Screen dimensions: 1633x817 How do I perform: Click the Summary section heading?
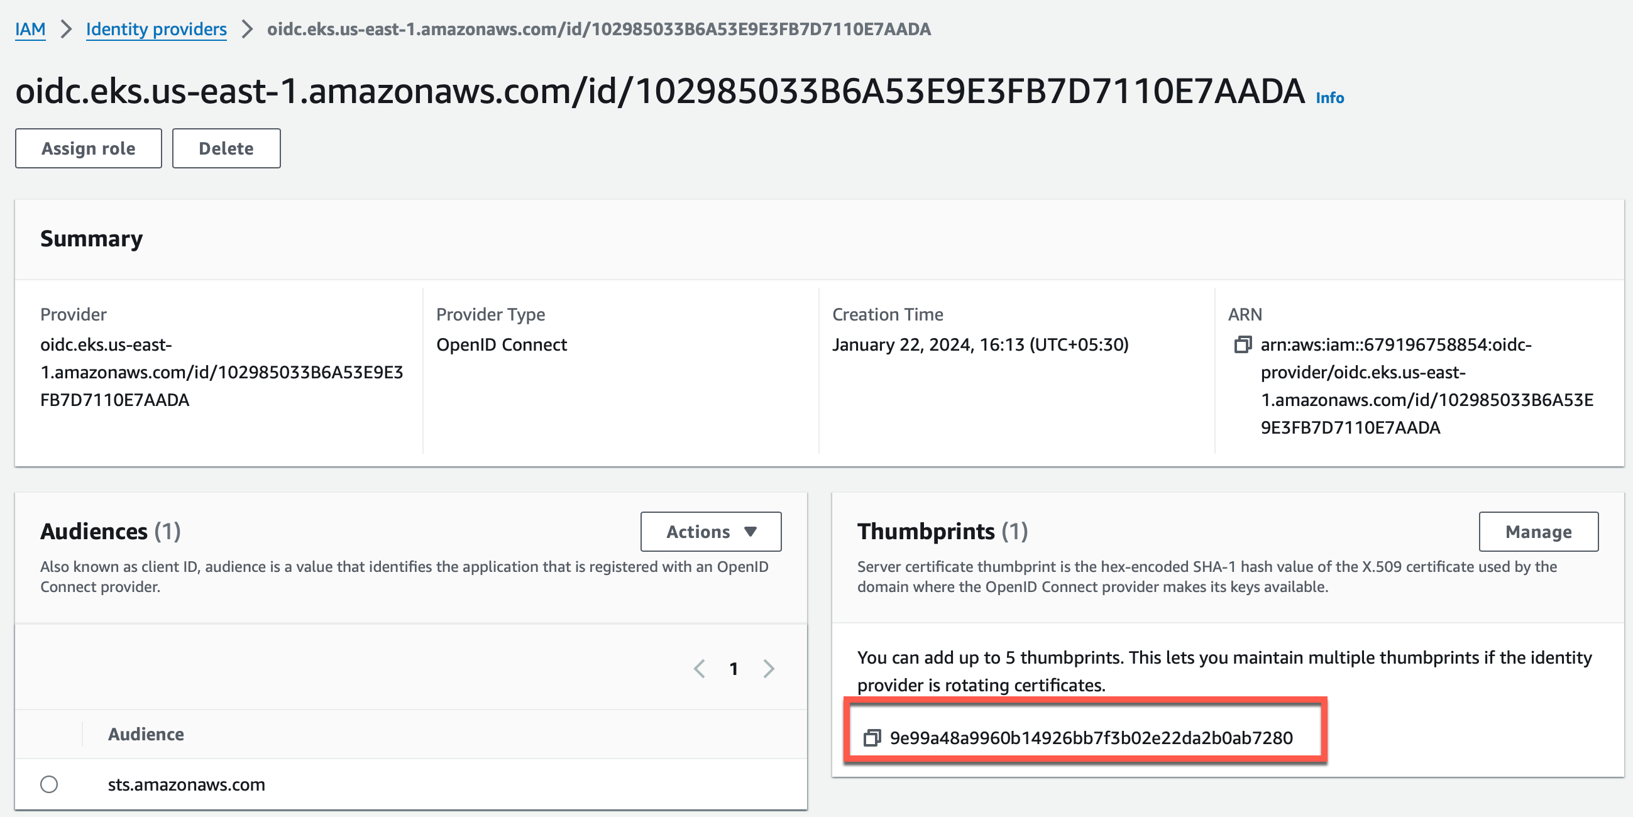pos(91,238)
